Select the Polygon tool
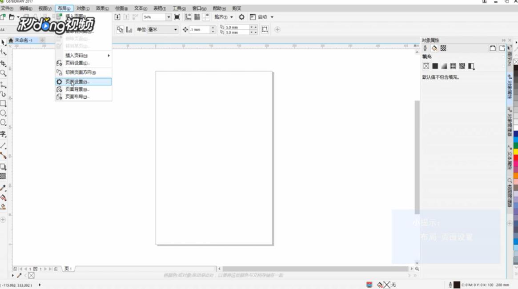Screen dimensions: 518x289 (3, 123)
